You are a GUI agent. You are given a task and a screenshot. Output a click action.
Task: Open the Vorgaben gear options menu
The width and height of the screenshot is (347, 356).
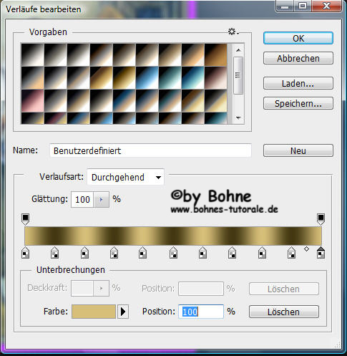click(233, 32)
